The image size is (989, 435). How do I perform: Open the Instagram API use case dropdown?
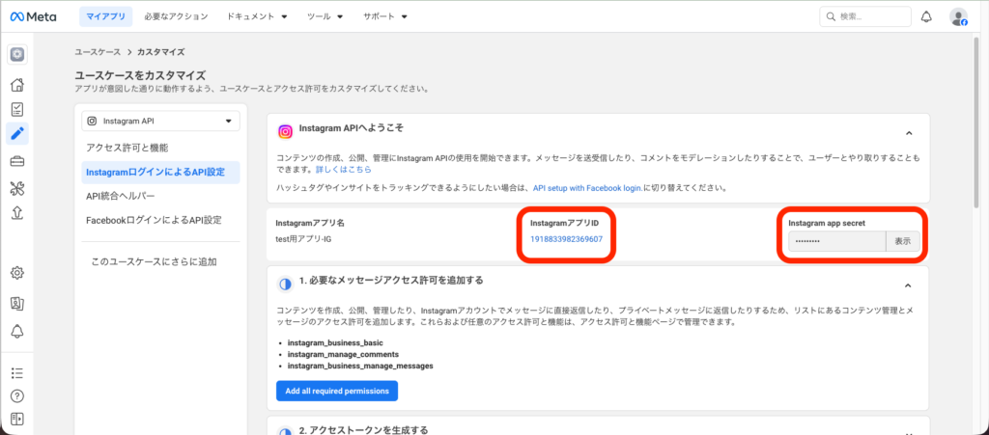click(x=160, y=122)
